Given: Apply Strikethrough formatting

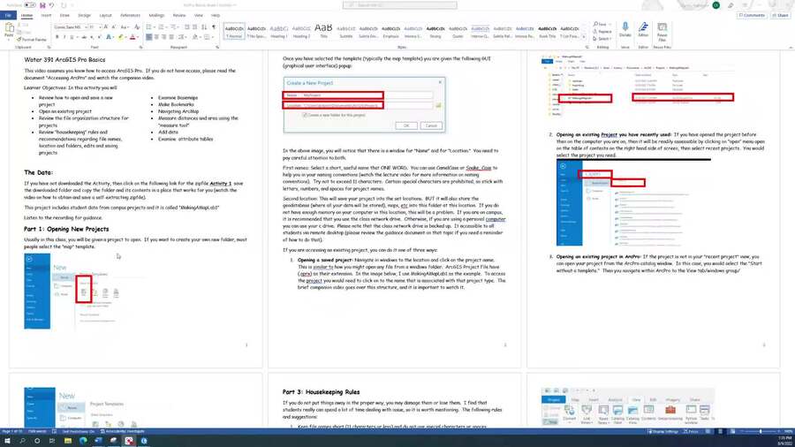Looking at the screenshot, I should [x=84, y=37].
